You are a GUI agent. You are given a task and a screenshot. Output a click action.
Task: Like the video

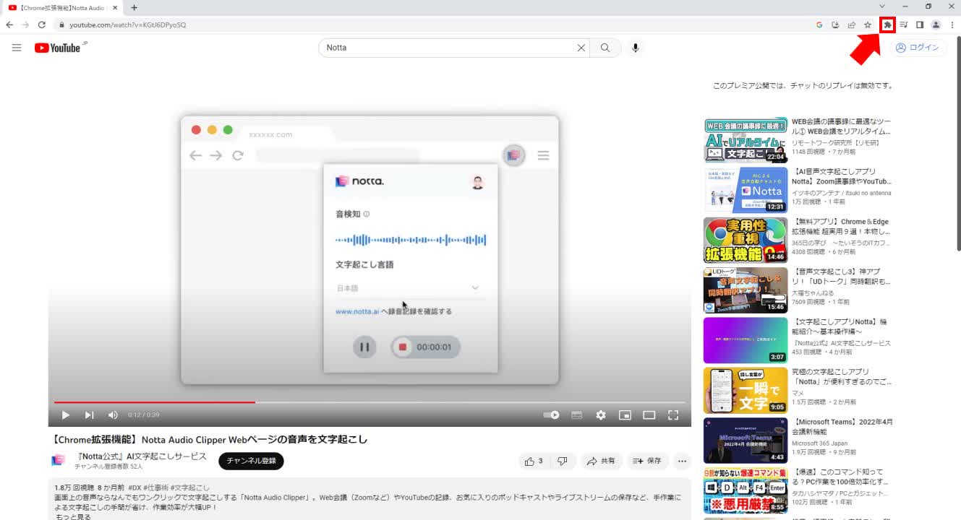[x=534, y=461]
